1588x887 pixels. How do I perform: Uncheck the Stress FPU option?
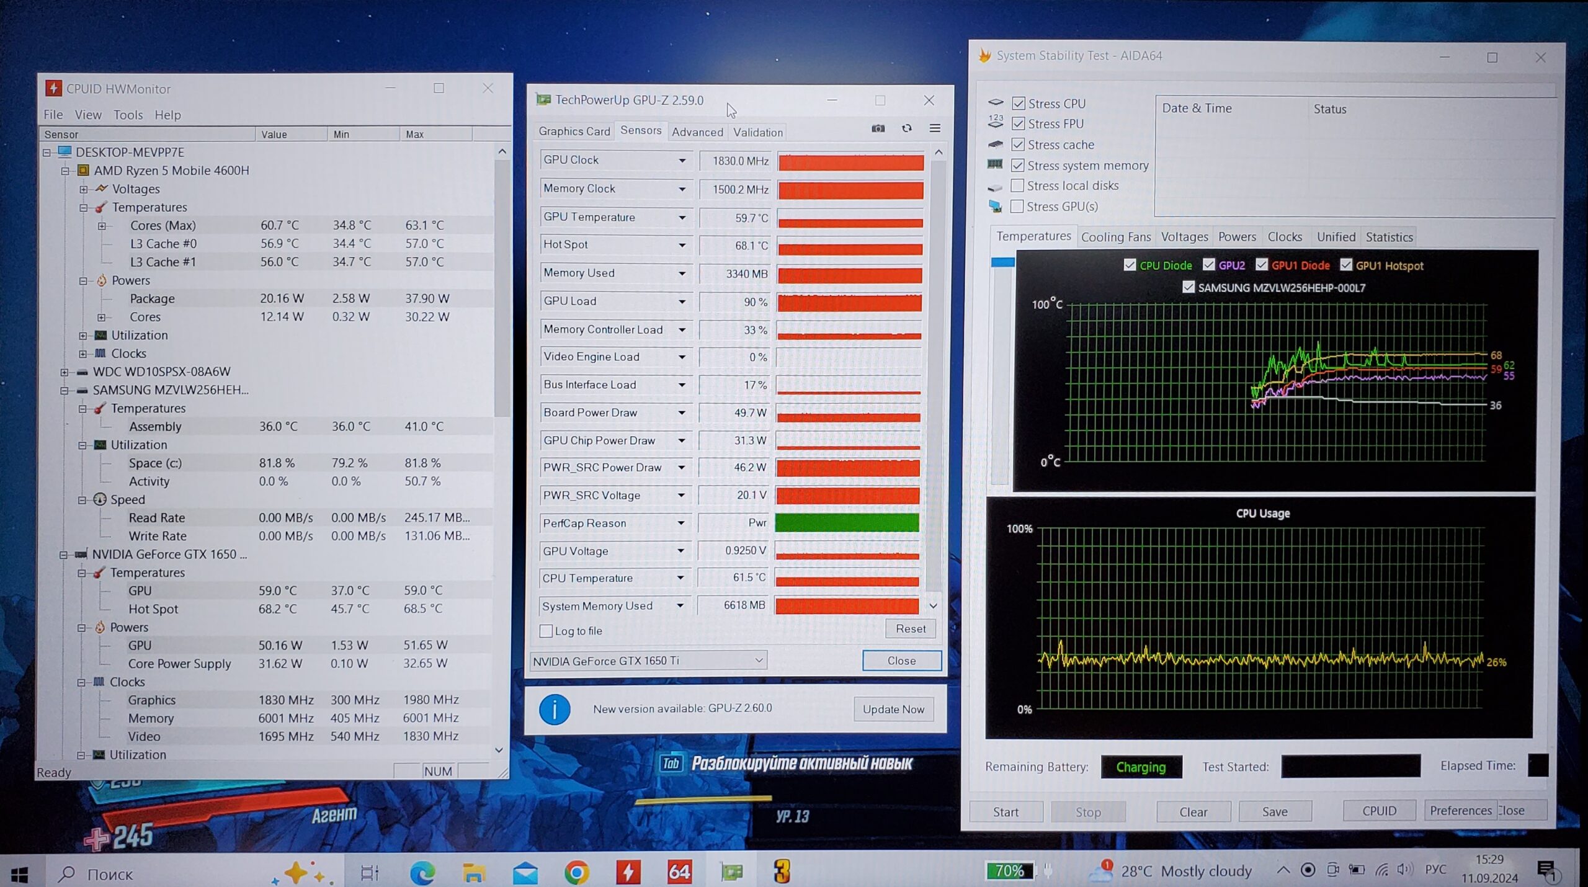point(1018,124)
